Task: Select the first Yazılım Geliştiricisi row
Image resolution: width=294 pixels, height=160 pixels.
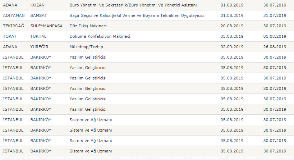Action: (x=88, y=57)
